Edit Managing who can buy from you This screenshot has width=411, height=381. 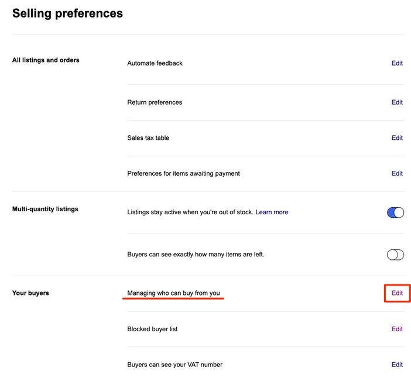click(x=397, y=293)
